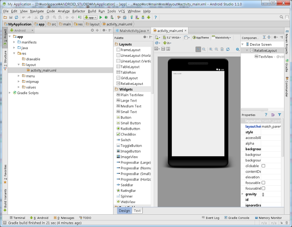Open the MainActivity association dropdown

tap(221, 37)
